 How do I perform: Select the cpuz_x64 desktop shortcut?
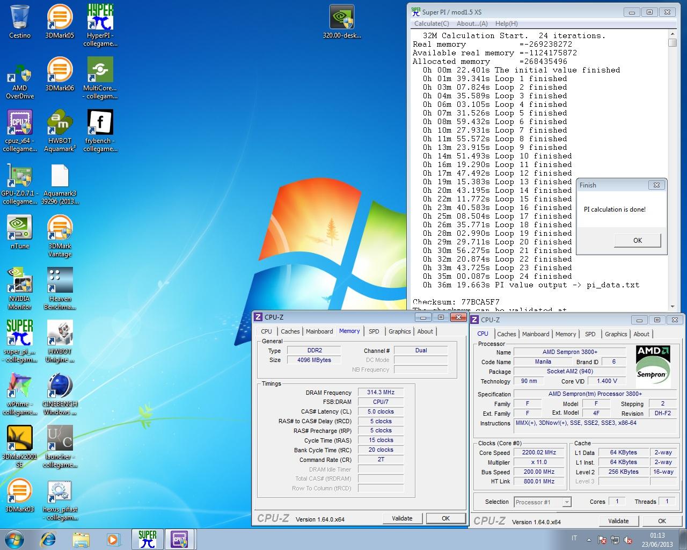click(x=20, y=131)
